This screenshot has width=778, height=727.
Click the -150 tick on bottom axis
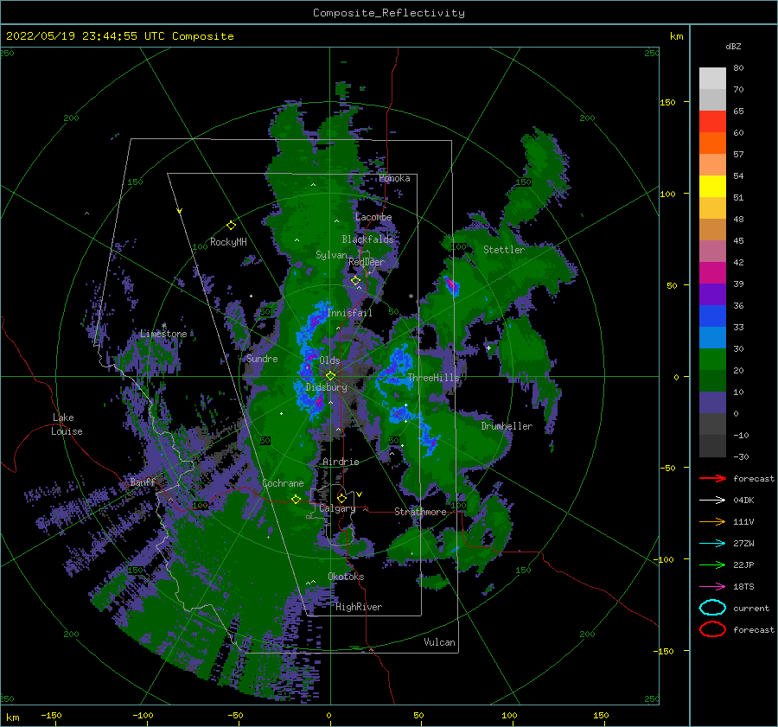pyautogui.click(x=51, y=715)
